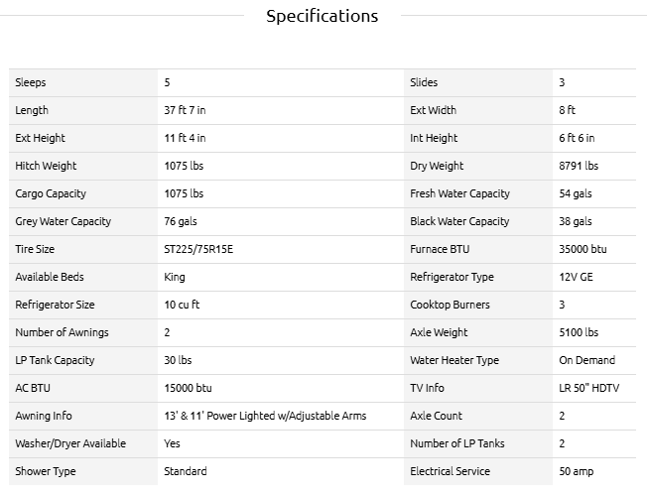647x495 pixels.
Task: Select the Dry Weight 8791 lbs value
Action: (x=579, y=166)
